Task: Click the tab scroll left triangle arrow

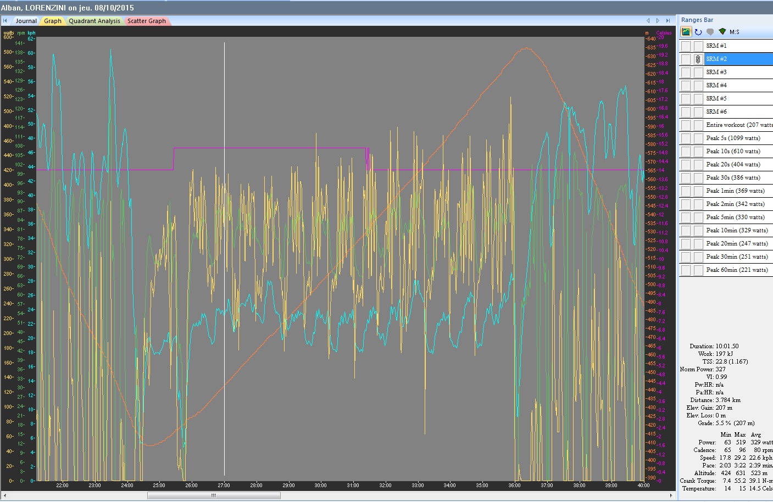Action: (648, 21)
